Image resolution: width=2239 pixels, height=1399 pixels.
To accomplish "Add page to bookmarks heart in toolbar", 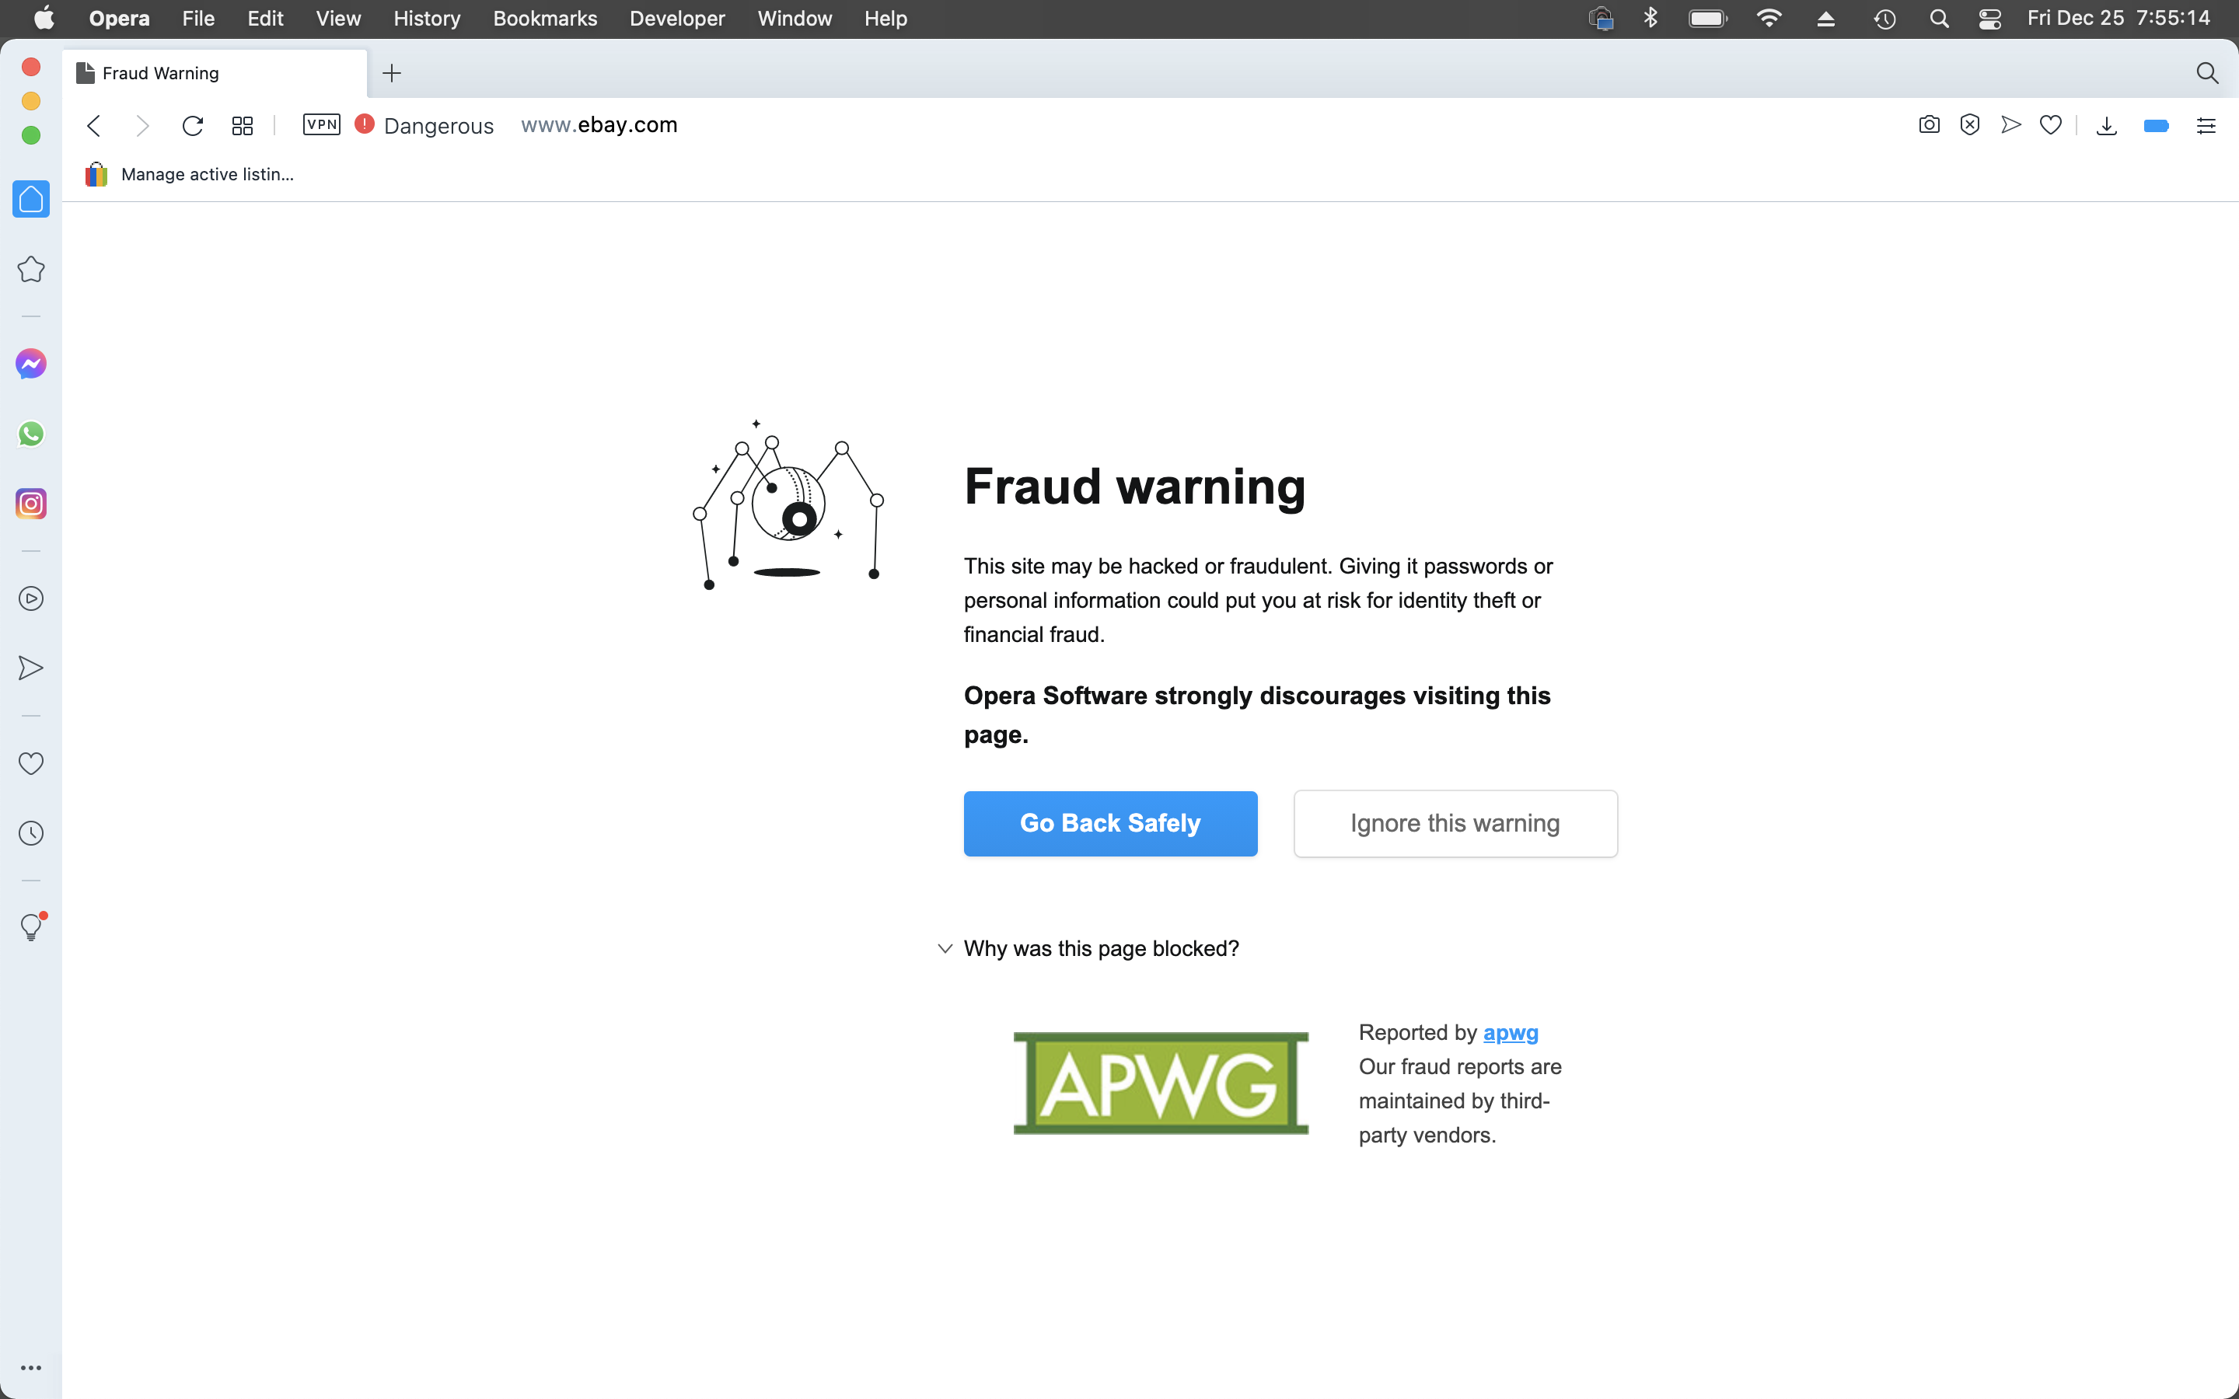I will coord(2051,125).
